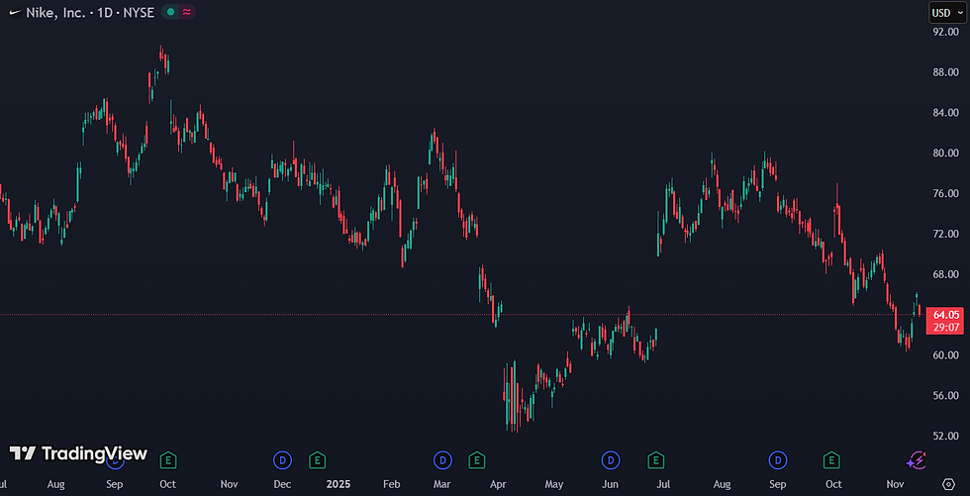Click the 88.00 price axis label
Viewport: 970px width, 496px height.
(x=946, y=72)
